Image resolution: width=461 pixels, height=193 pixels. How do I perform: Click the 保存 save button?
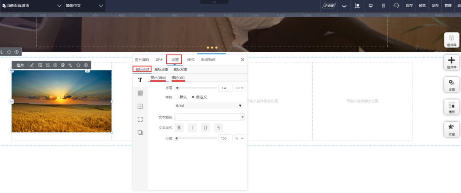(x=409, y=6)
